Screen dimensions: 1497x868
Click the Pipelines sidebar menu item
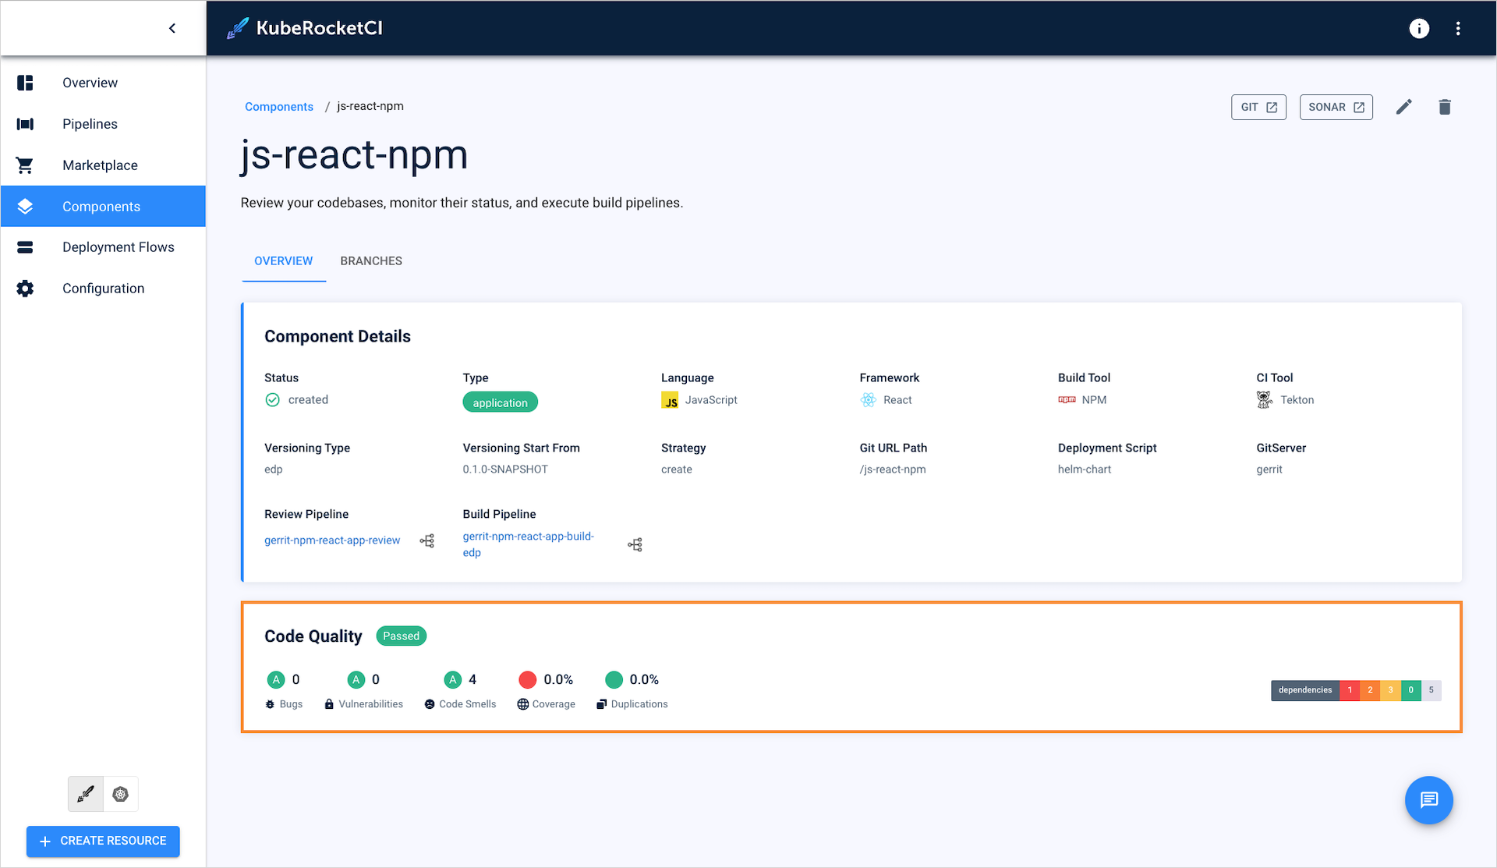point(90,124)
